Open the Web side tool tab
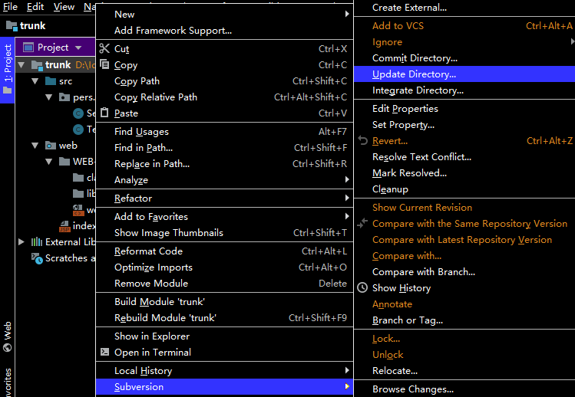Screen dimensions: 575x397 pos(8,336)
